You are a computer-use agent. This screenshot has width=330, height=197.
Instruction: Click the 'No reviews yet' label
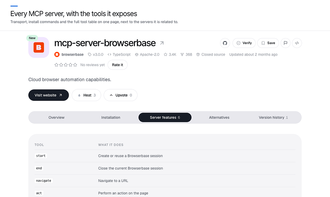(x=92, y=65)
